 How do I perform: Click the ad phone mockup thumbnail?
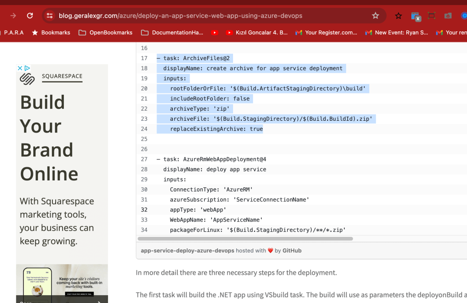pyautogui.click(x=37, y=284)
